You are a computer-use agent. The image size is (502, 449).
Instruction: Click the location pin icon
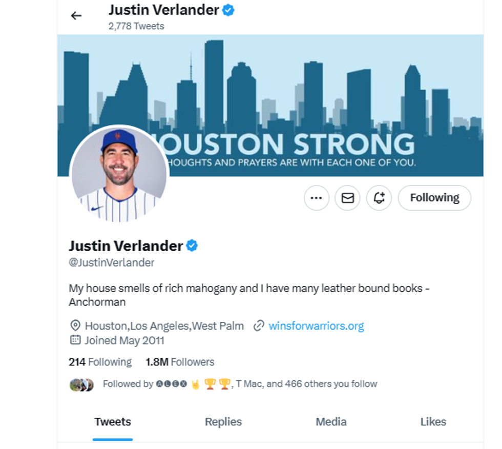[75, 325]
